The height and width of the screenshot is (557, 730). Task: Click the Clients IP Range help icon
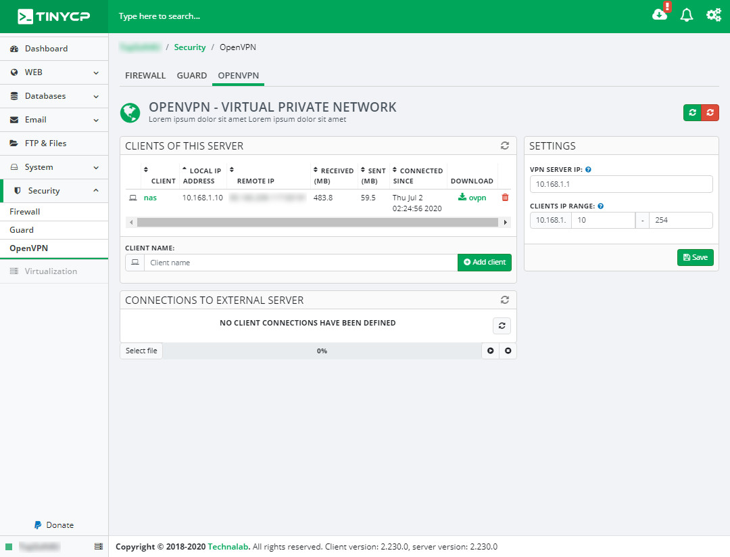(601, 206)
